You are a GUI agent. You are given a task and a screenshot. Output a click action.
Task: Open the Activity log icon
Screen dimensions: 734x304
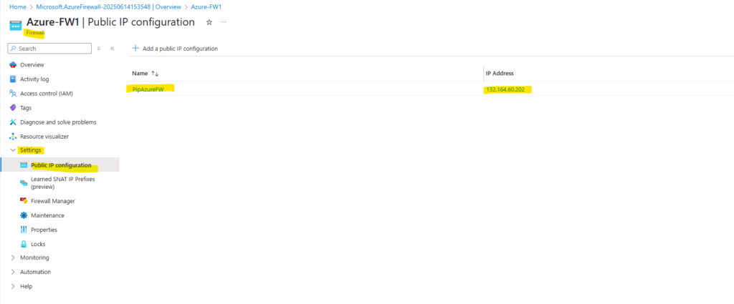pos(13,79)
